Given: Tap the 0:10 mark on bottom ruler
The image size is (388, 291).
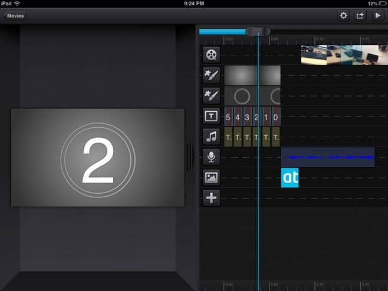Looking at the screenshot, I should pyautogui.click(x=320, y=285).
